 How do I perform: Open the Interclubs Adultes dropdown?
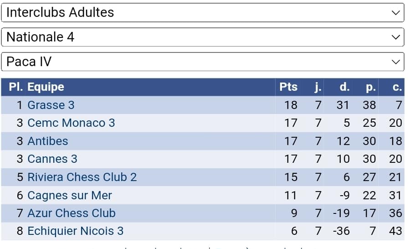coord(202,12)
